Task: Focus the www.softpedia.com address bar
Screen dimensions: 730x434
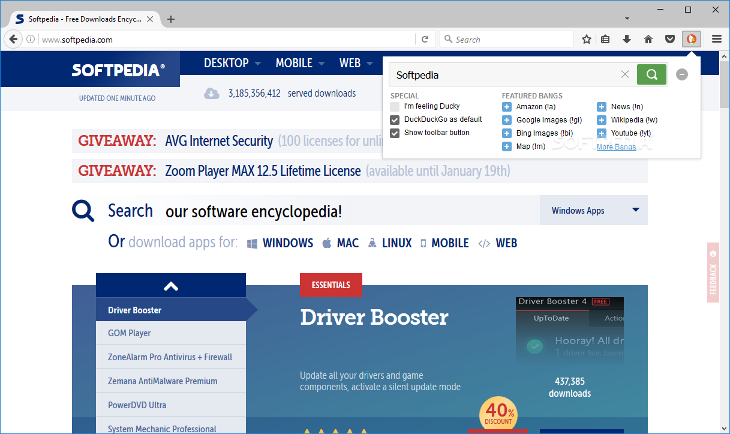Action: tap(228, 40)
